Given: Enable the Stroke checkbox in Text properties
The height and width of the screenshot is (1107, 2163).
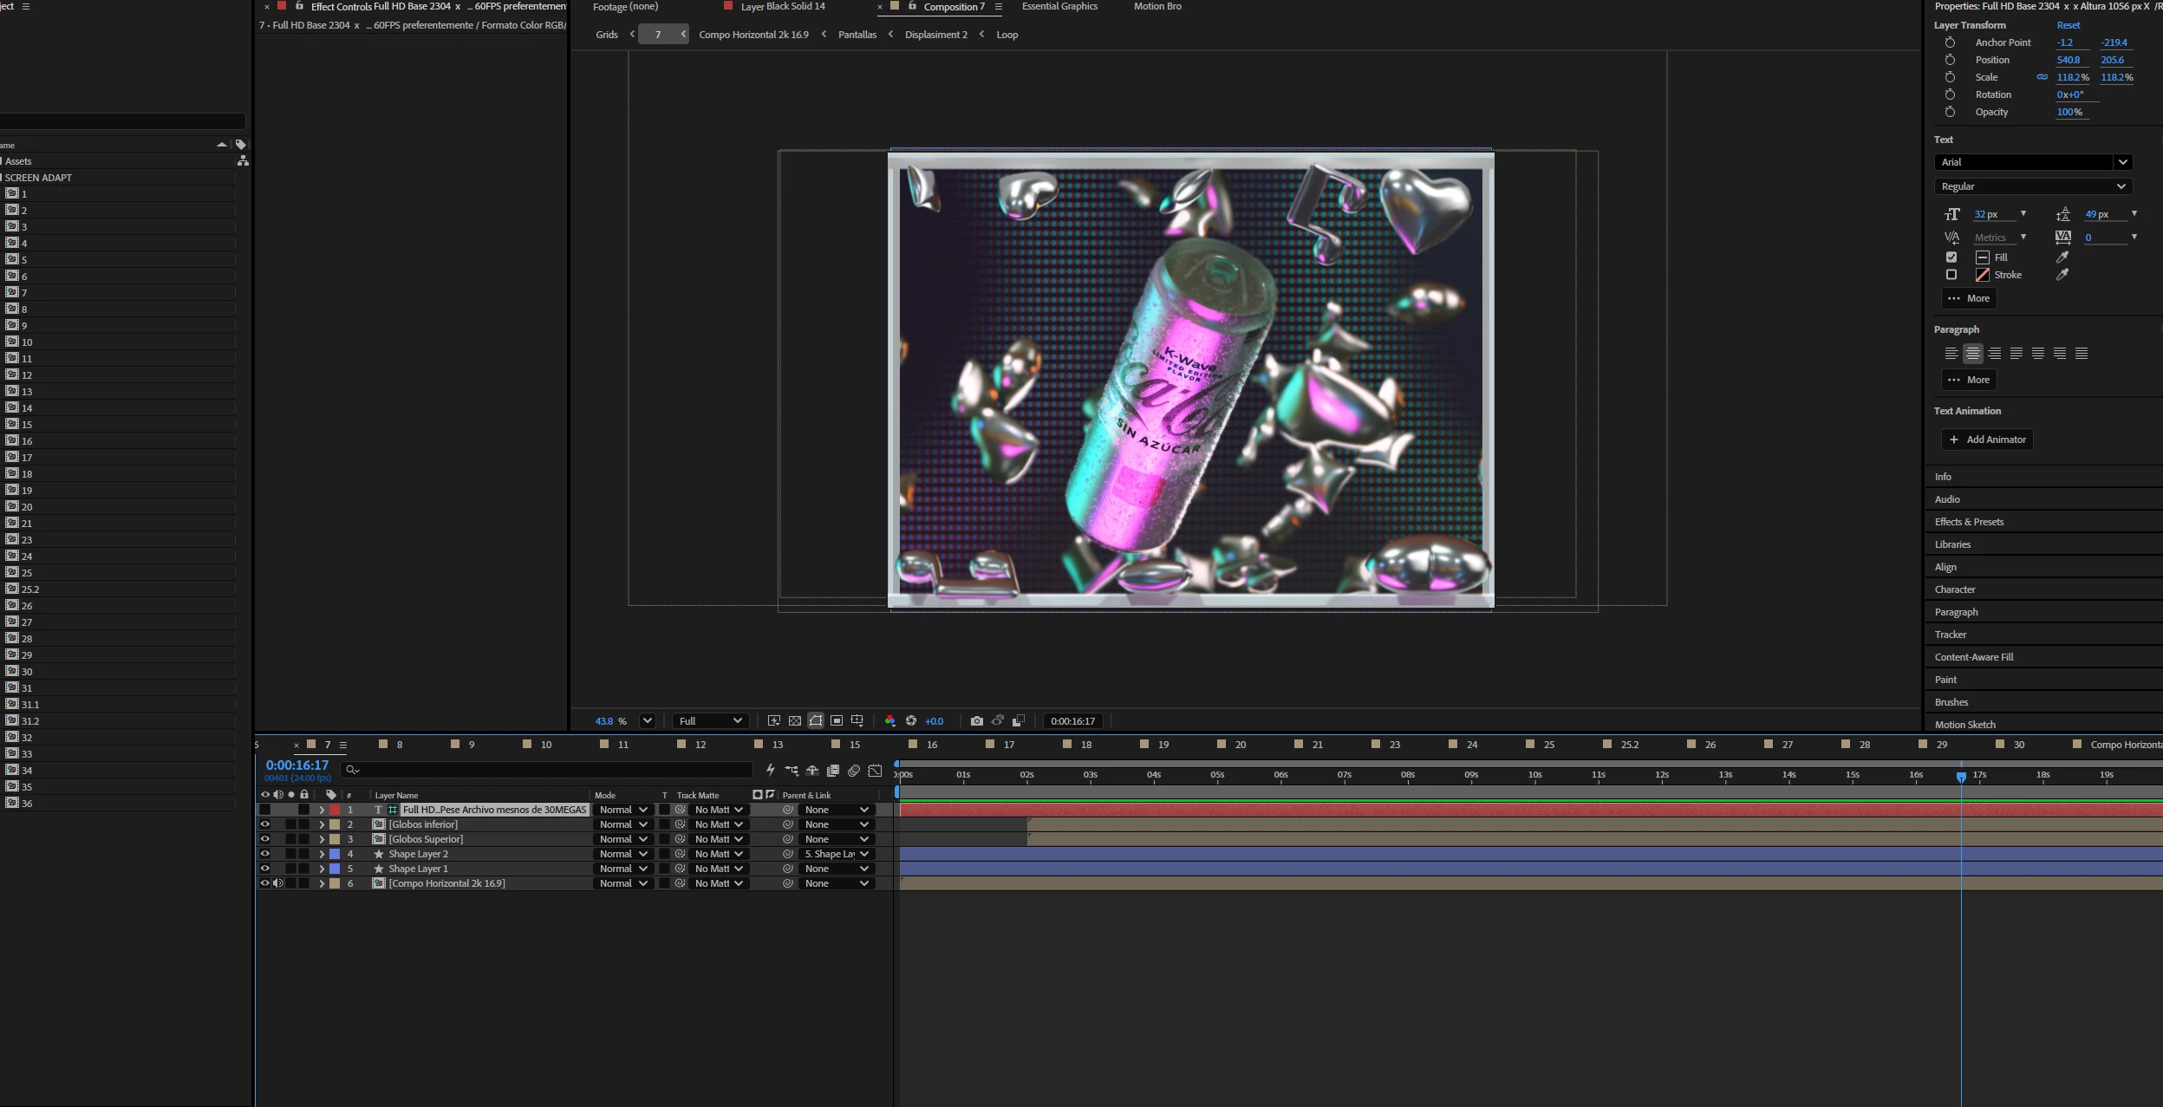Looking at the screenshot, I should point(1951,275).
